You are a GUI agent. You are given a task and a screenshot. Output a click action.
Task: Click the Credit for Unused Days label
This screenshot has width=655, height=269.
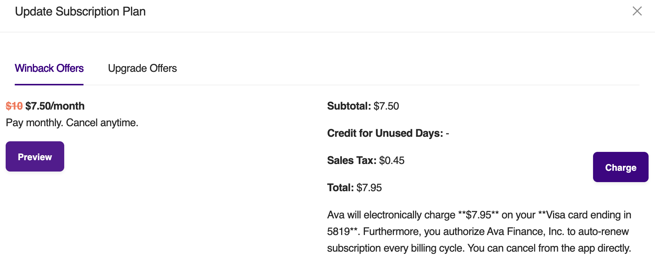coord(385,133)
